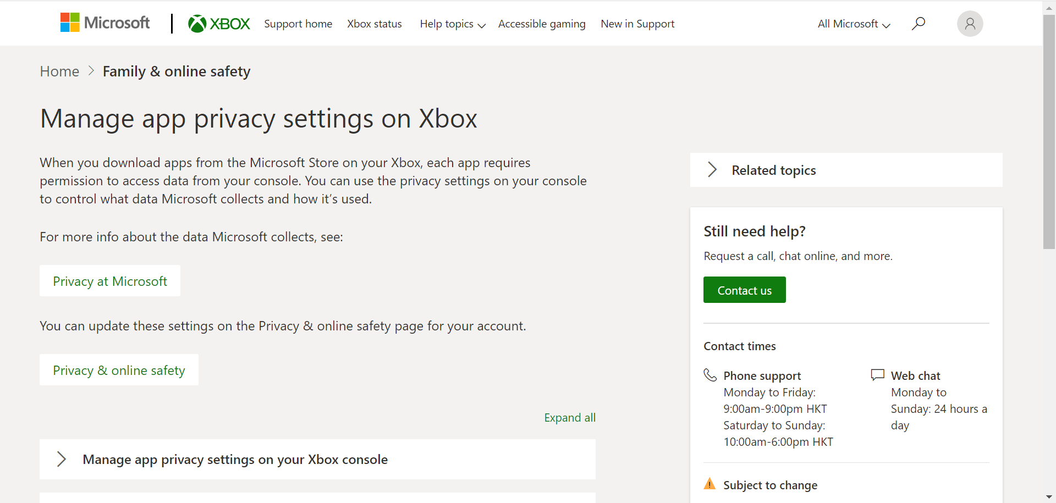Screen dimensions: 1056x503
Task: Expand the All Microsoft menu
Action: coord(854,24)
